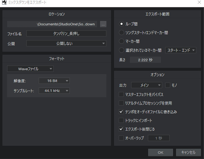Click the Studio One icon in title bar
204x159 pixels.
point(4,2)
